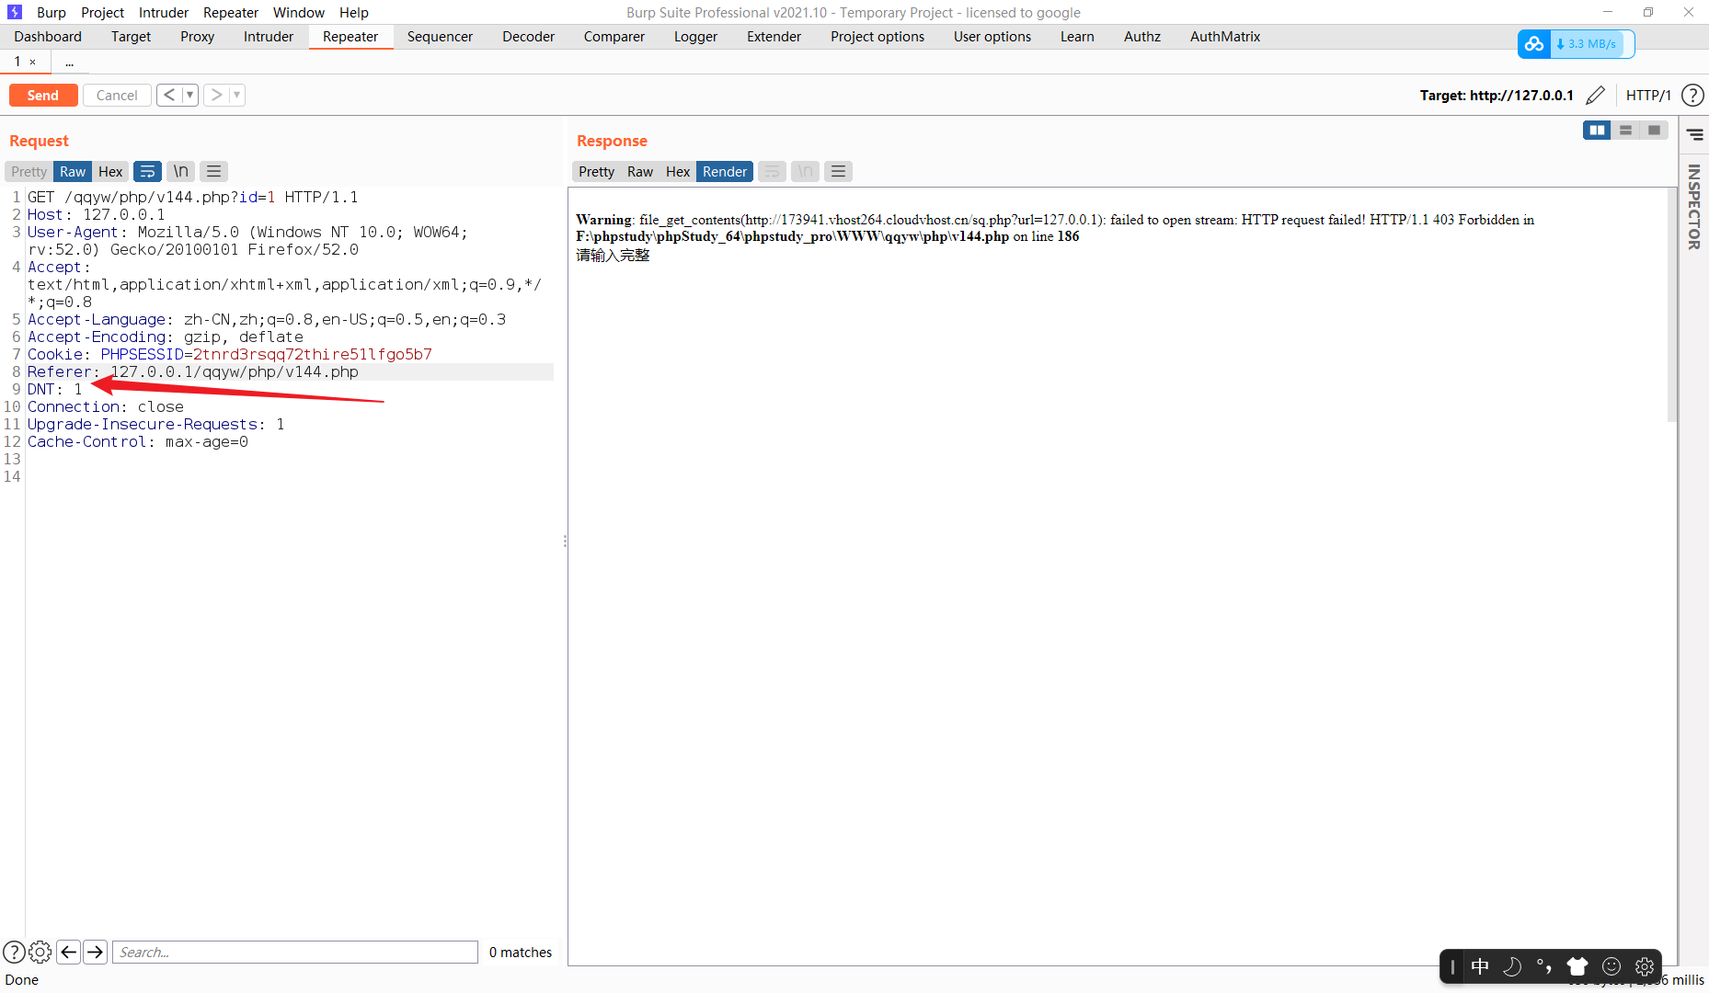
Task: Switch the protocol via HTTP/1 label
Action: coord(1648,95)
